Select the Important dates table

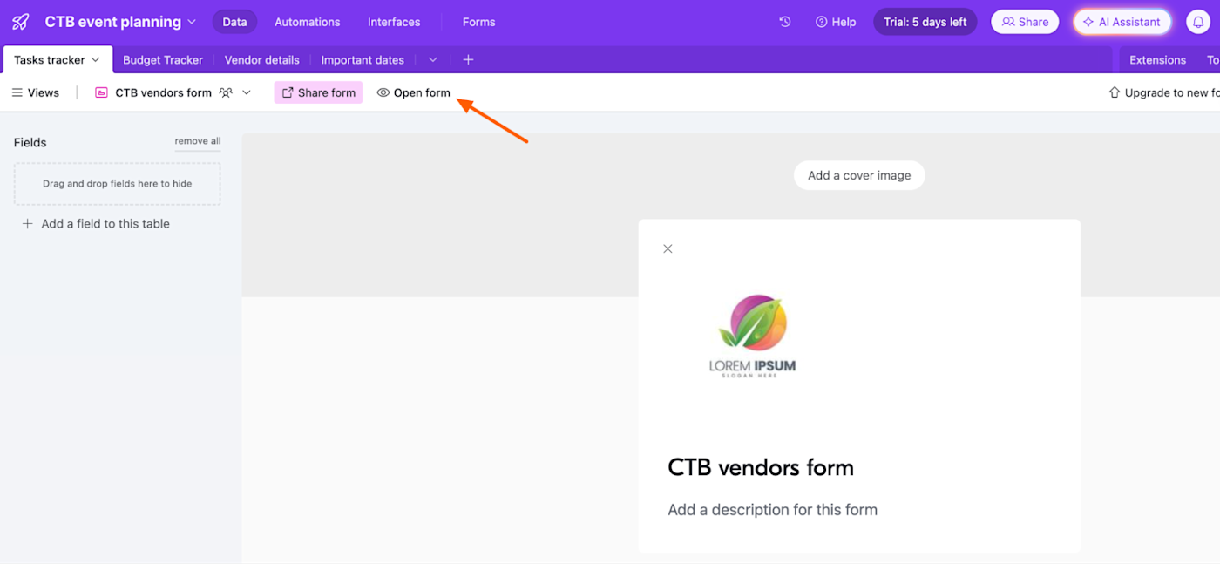tap(363, 59)
